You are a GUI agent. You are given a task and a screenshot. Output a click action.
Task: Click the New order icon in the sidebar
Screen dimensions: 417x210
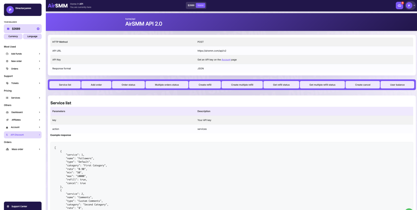(x=7, y=61)
